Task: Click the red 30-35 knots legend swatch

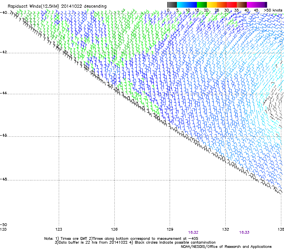Action: click(232, 5)
